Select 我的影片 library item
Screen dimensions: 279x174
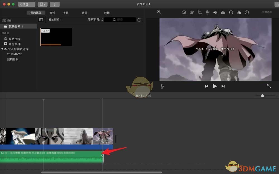(x=13, y=59)
